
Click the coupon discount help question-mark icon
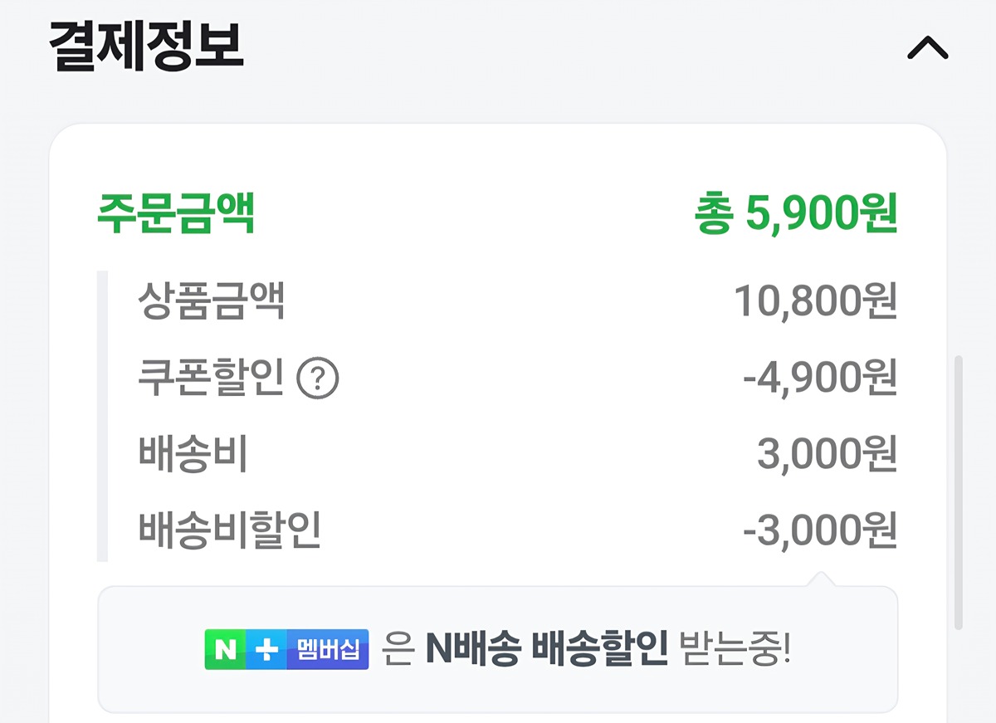tap(318, 380)
